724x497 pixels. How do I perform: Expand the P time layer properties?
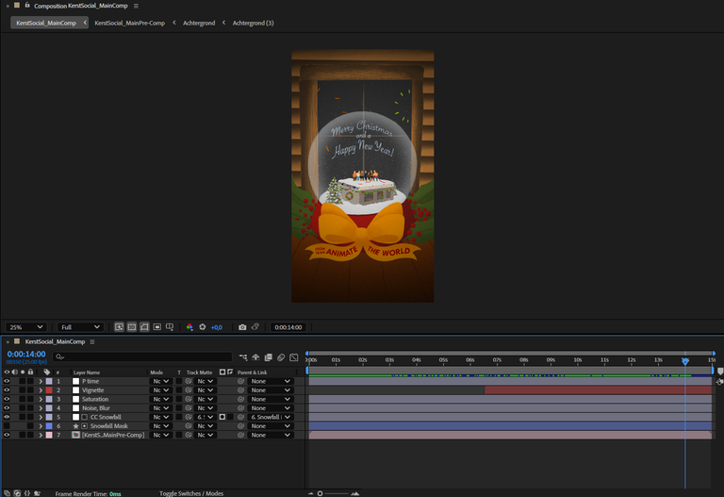pyautogui.click(x=40, y=381)
